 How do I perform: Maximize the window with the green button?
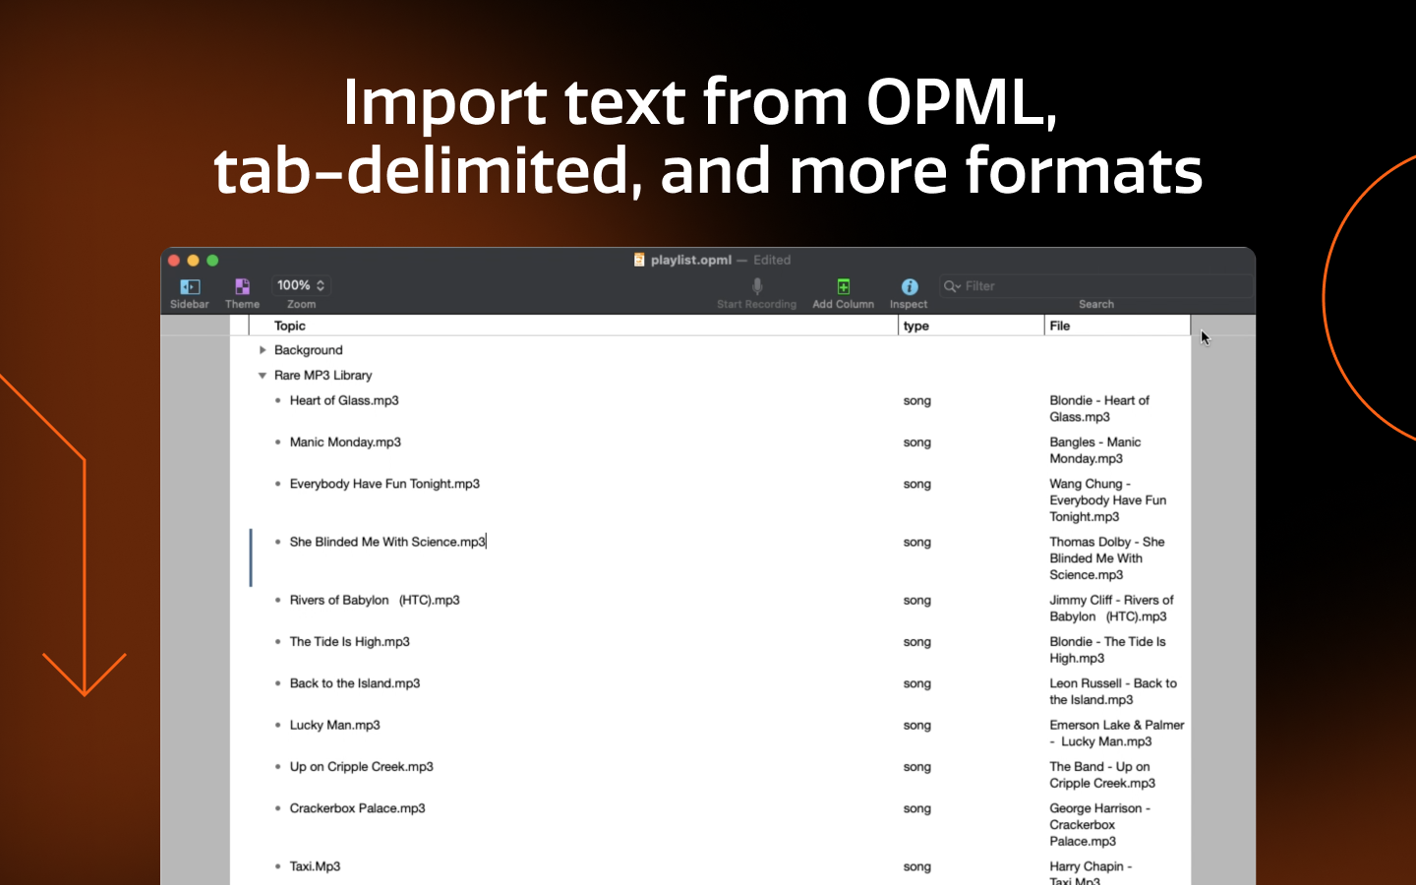point(212,261)
